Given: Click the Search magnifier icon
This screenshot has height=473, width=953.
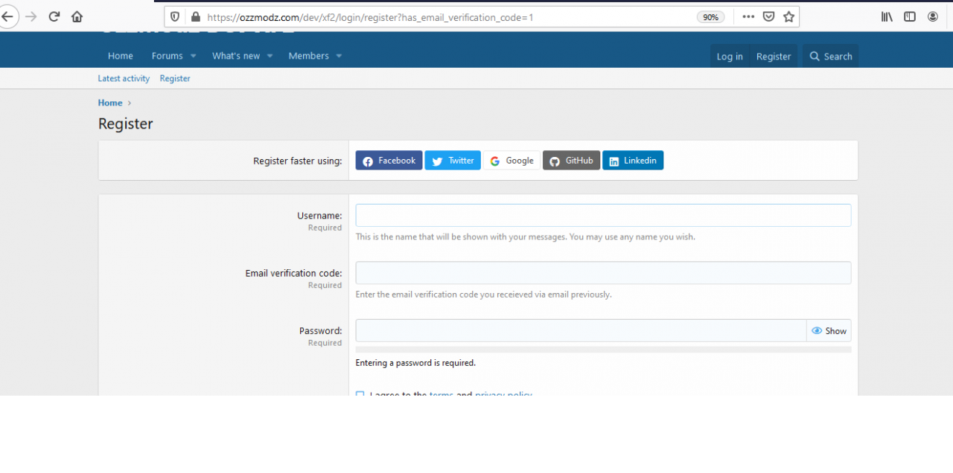Looking at the screenshot, I should click(815, 56).
